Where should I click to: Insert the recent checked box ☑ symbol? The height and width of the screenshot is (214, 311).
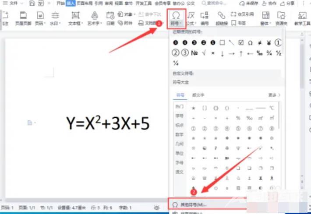click(x=241, y=42)
